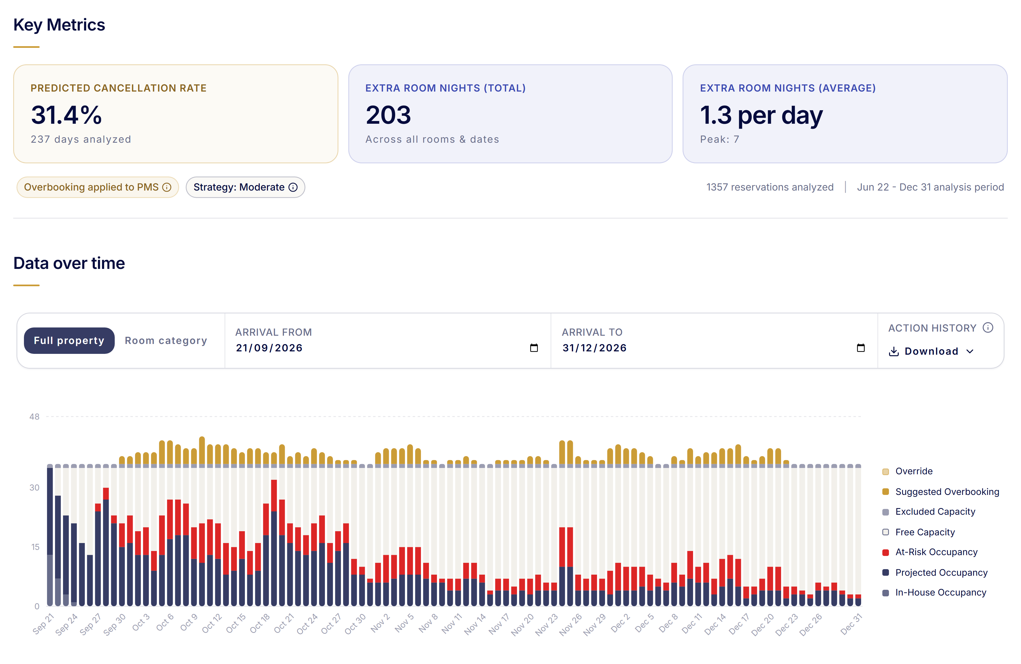This screenshot has height=664, width=1021.
Task: Toggle Excluded Capacity legend entry
Action: coord(928,511)
